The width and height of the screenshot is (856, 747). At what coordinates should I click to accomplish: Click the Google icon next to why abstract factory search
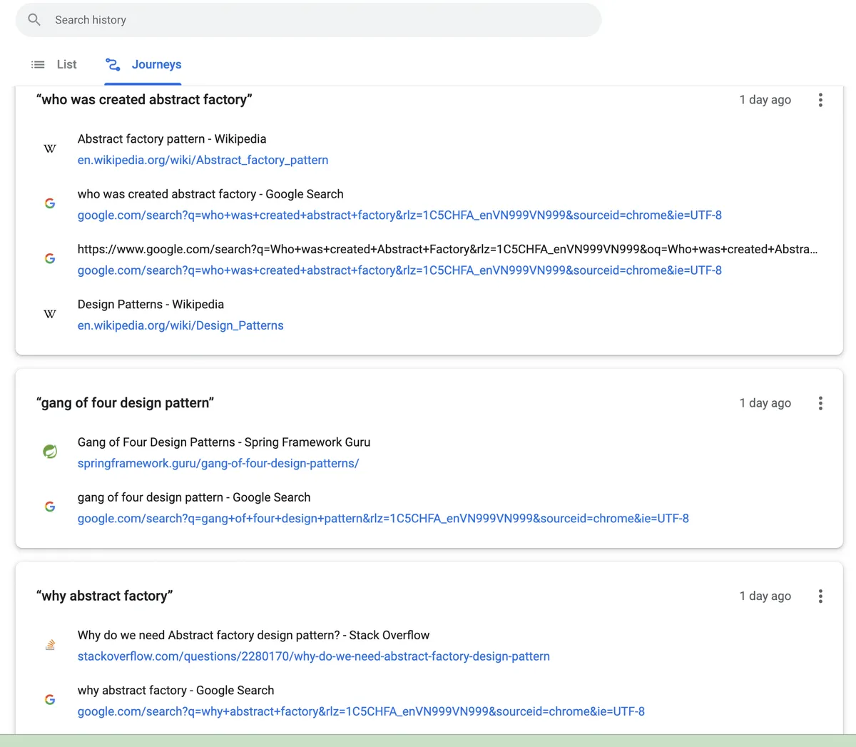pos(50,699)
